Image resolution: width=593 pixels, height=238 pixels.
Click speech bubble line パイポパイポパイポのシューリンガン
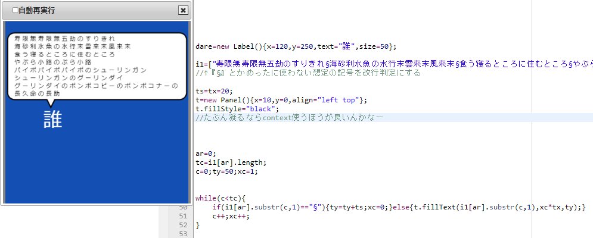pos(80,70)
